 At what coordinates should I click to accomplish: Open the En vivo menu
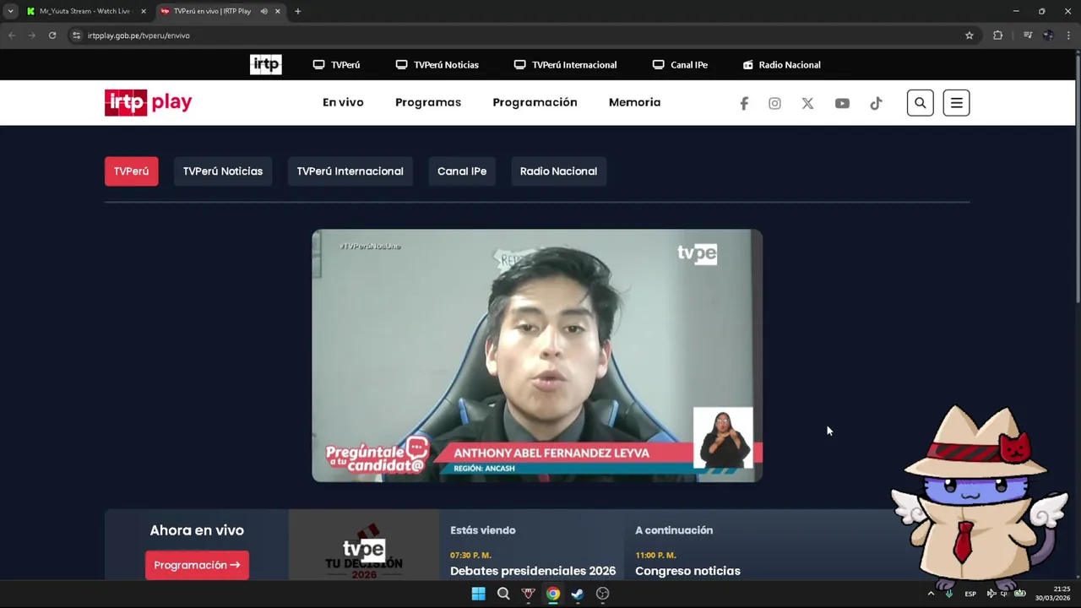click(x=343, y=102)
